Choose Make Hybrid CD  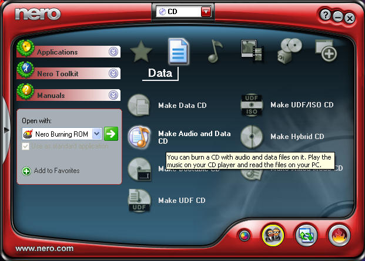click(x=297, y=137)
